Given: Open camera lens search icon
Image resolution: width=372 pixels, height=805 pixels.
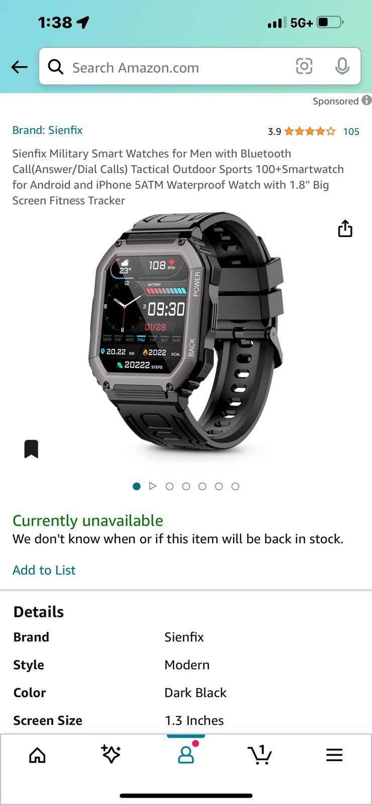Looking at the screenshot, I should (304, 66).
